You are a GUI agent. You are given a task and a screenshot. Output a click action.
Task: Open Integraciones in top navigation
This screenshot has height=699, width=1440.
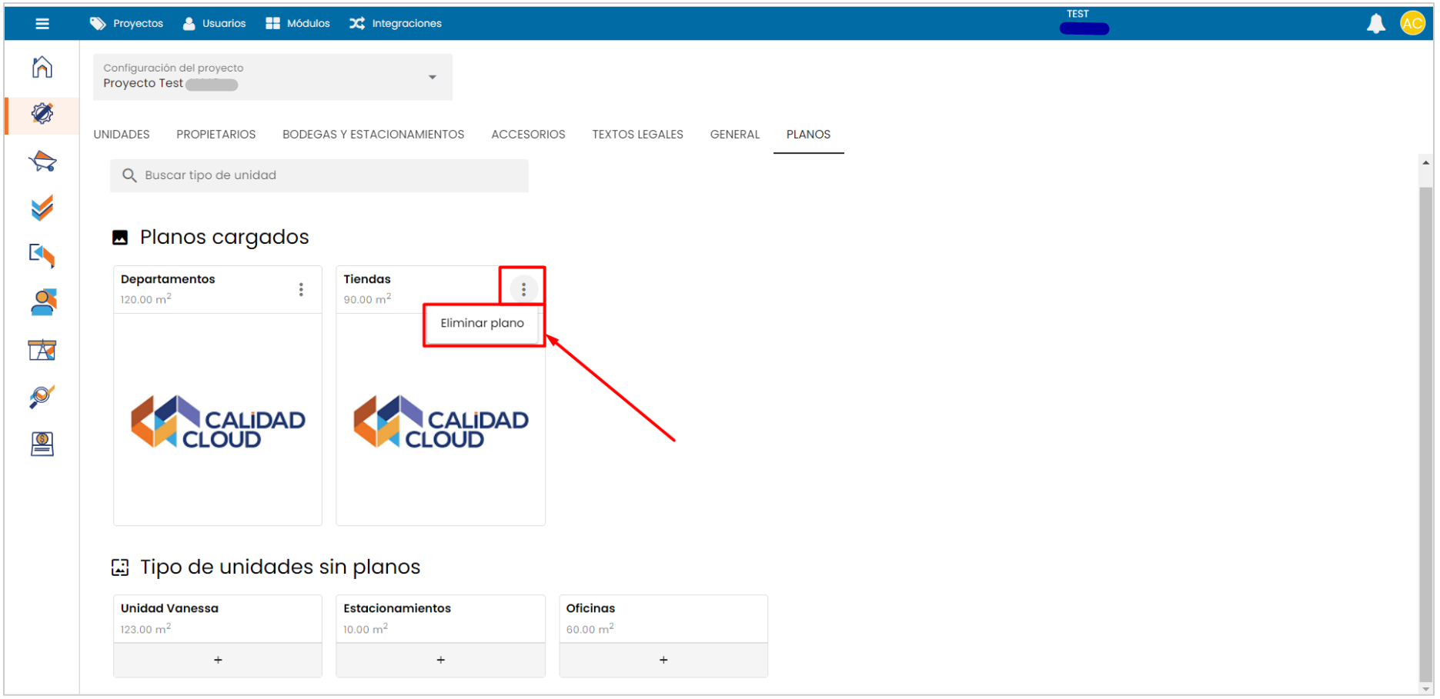pyautogui.click(x=396, y=24)
